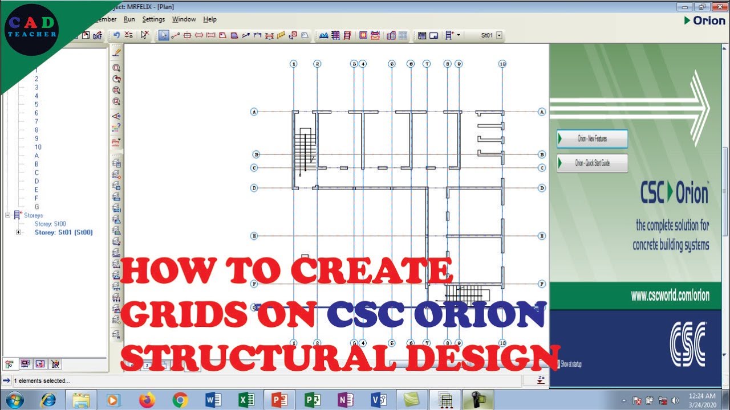
Task: Select axis 10 in the tree
Action: (x=38, y=147)
